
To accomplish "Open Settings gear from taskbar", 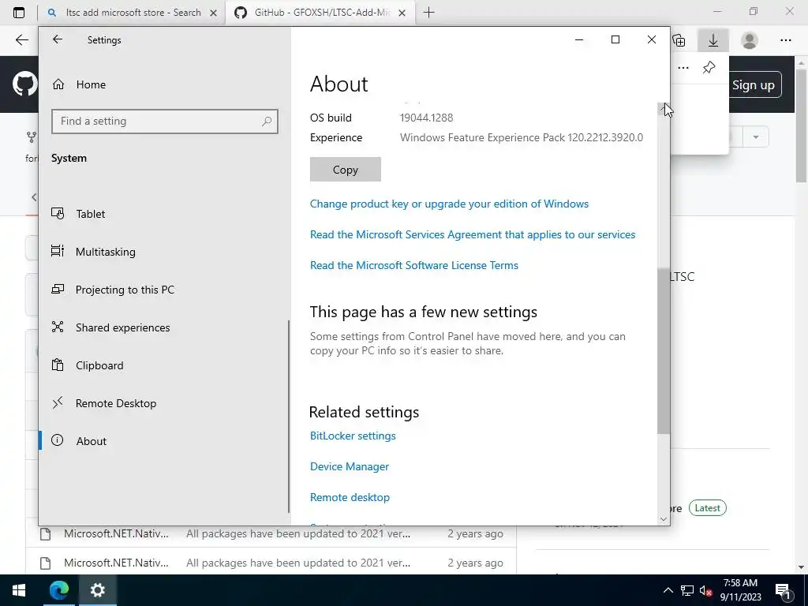I will click(x=97, y=590).
